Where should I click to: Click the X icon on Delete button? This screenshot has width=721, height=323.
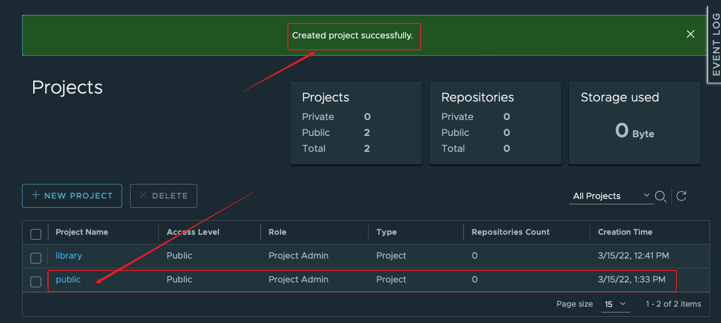143,195
